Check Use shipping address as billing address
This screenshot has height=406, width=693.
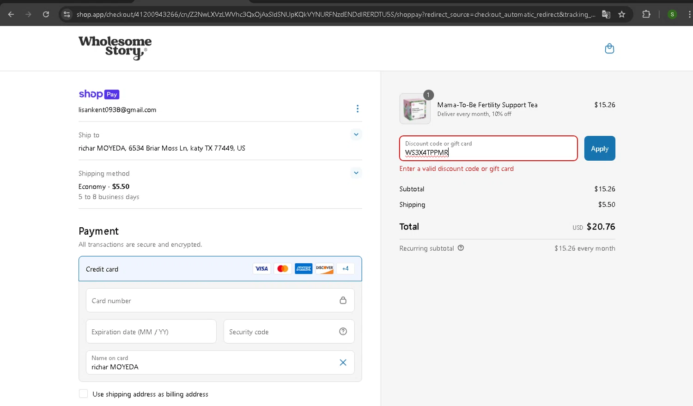point(83,394)
